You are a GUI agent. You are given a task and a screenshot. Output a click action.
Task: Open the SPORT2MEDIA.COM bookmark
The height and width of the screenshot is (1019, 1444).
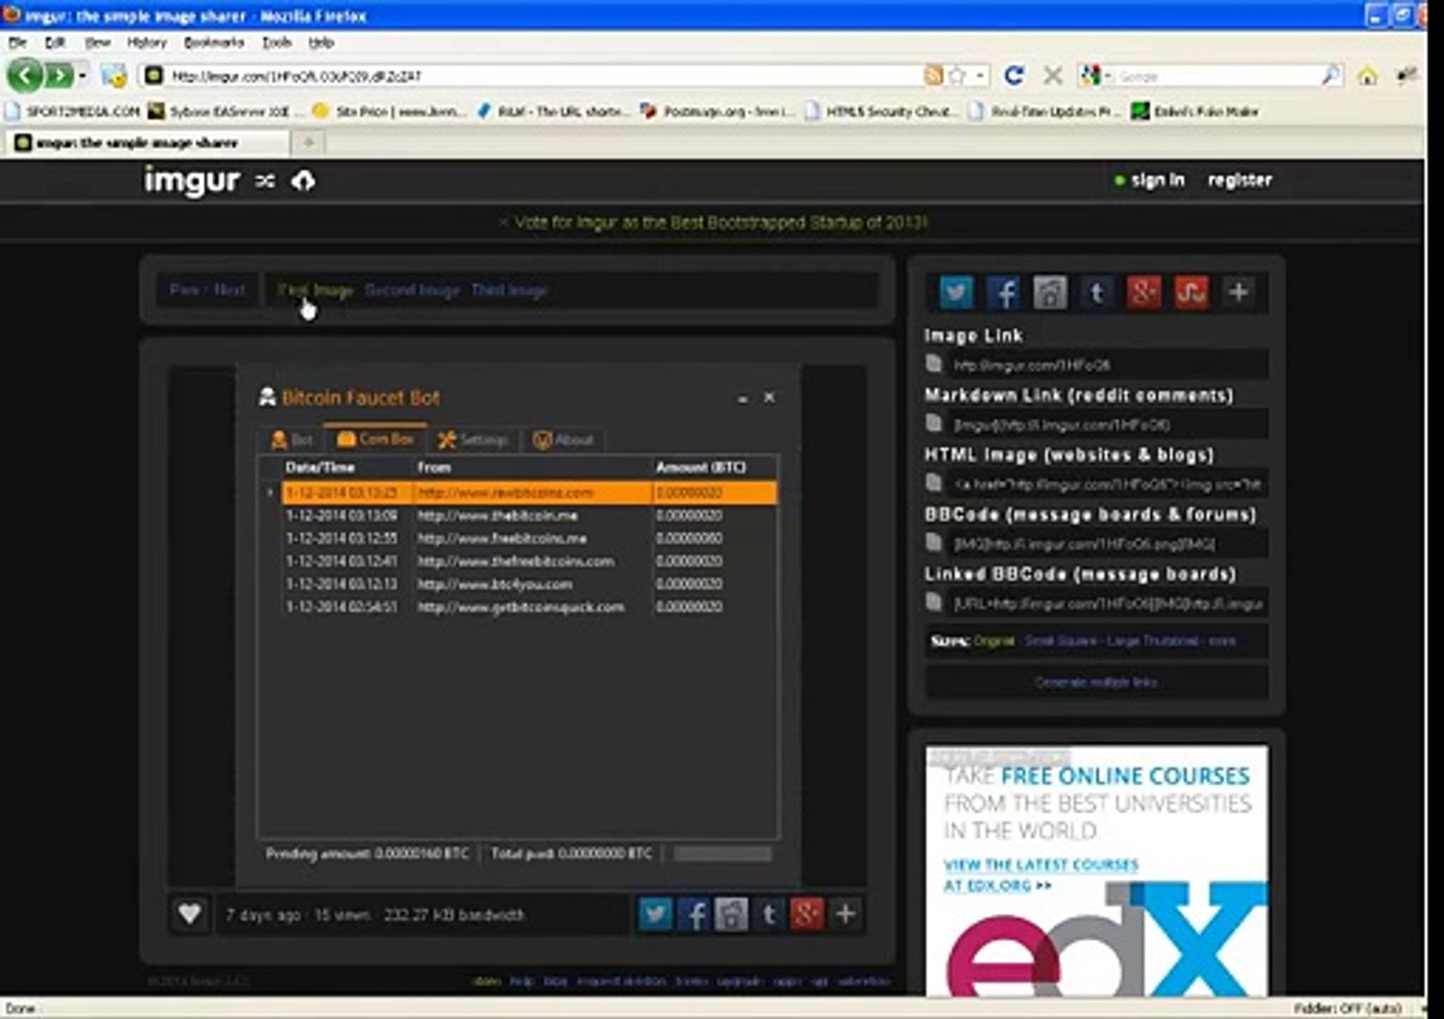(73, 111)
